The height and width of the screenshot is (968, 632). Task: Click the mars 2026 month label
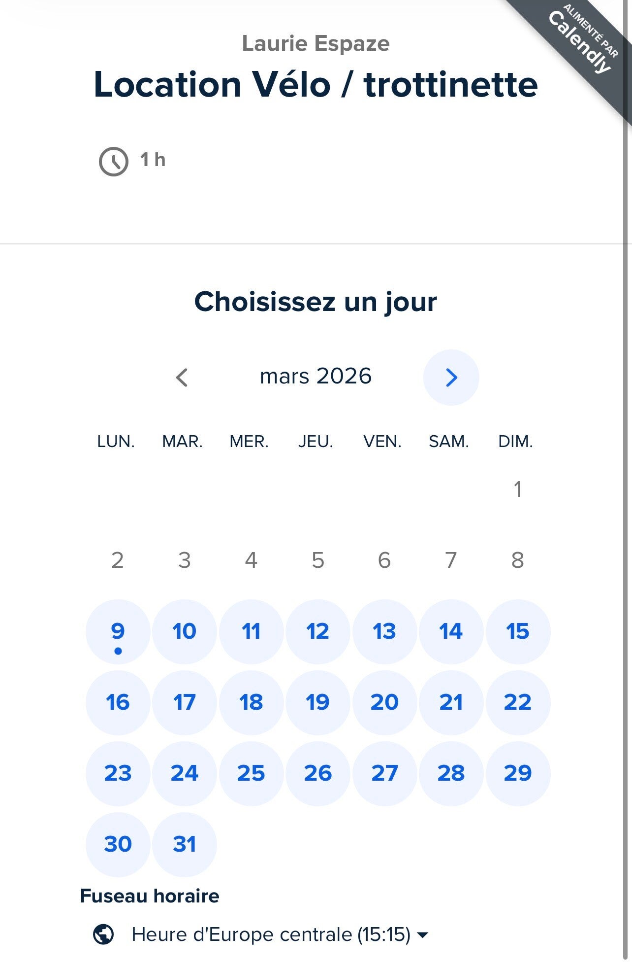(x=316, y=377)
